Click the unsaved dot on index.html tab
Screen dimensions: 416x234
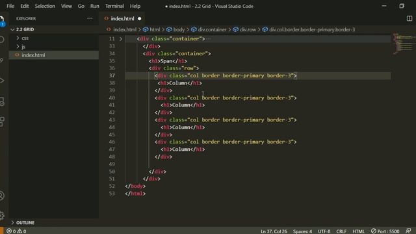tap(139, 19)
